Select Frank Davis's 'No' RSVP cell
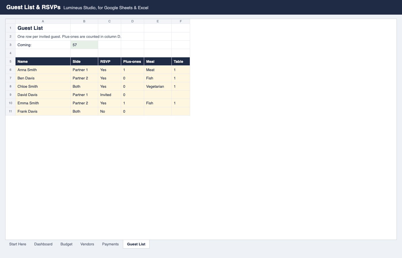 [x=109, y=111]
